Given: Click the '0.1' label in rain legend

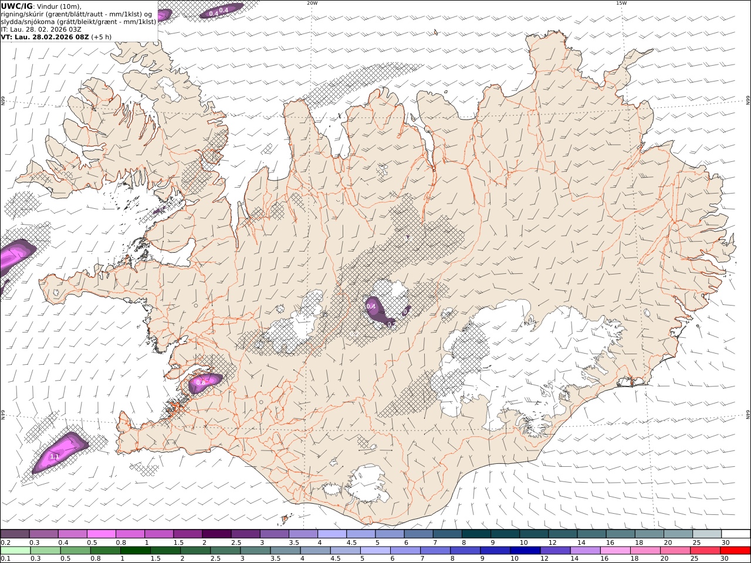Looking at the screenshot, I should pos(5,559).
